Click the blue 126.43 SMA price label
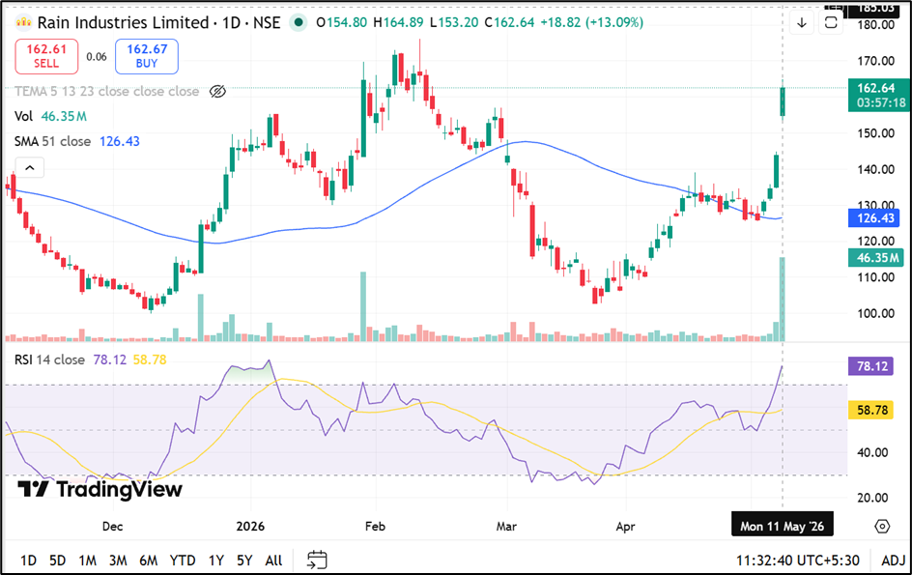 [873, 218]
